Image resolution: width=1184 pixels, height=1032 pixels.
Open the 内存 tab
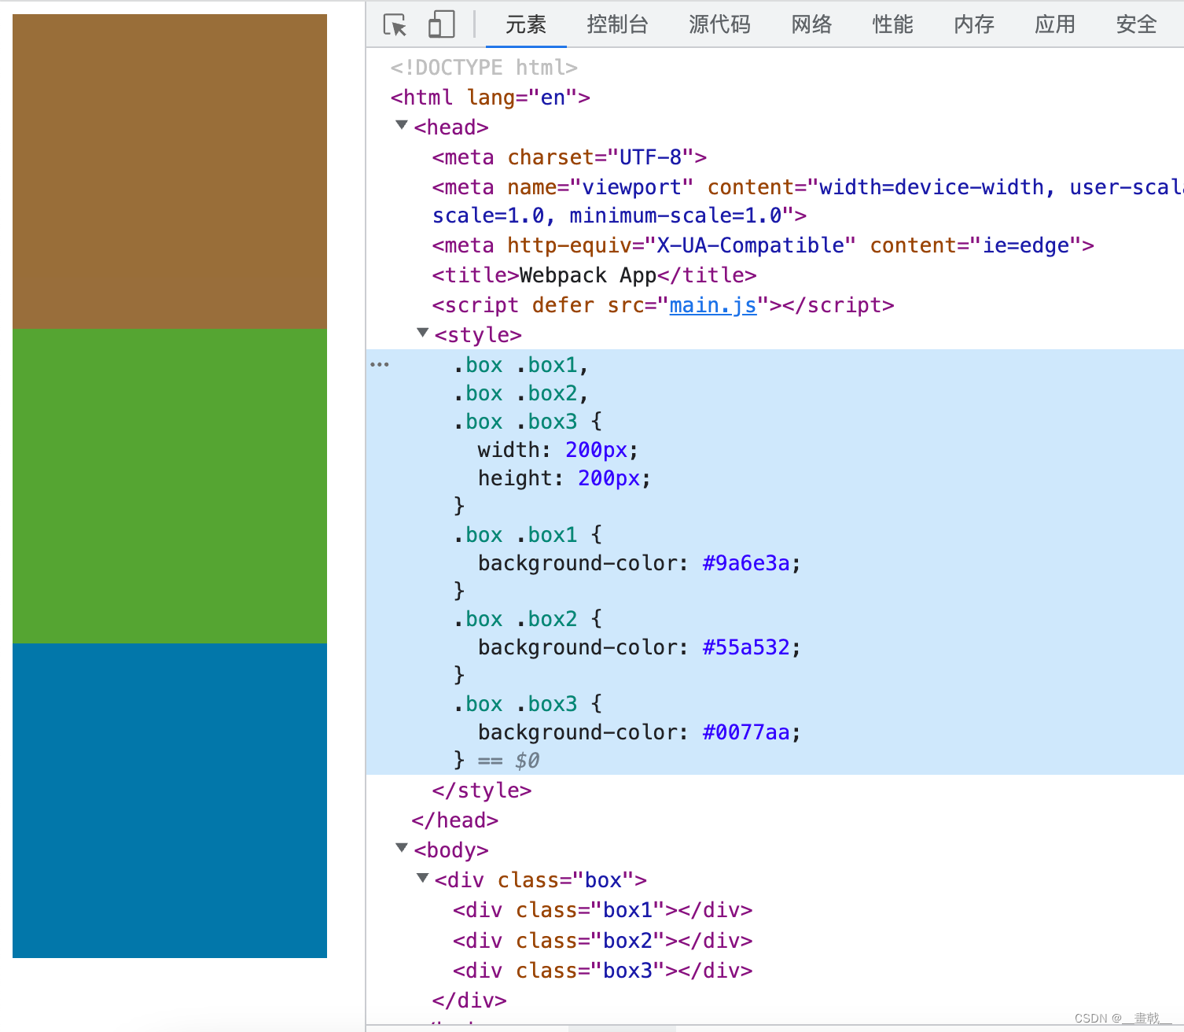(974, 24)
